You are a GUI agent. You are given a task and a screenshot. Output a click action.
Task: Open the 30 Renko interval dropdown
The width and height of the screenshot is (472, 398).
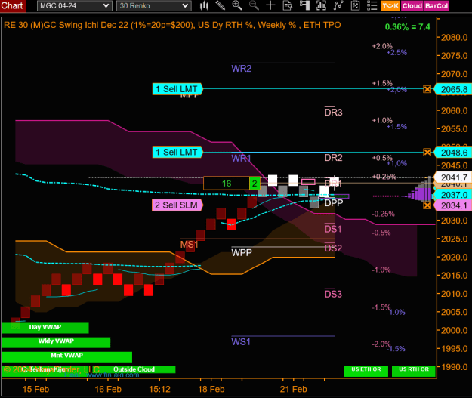pos(153,6)
